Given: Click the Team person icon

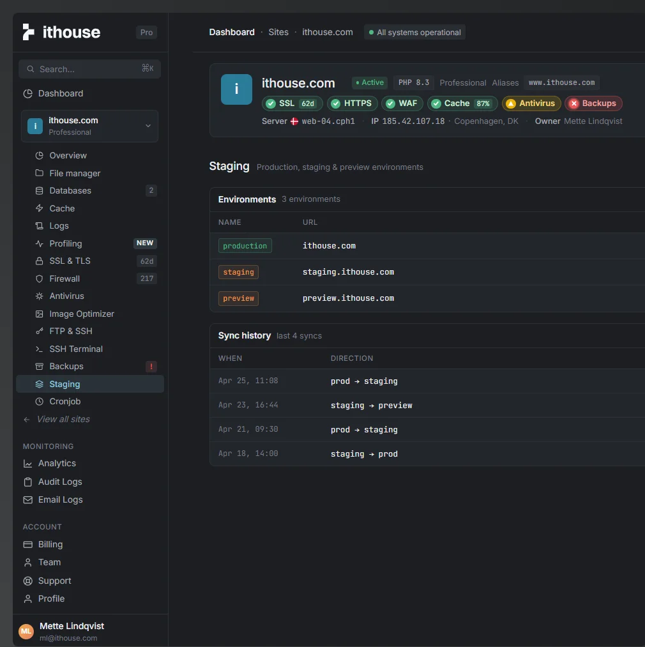Looking at the screenshot, I should (x=27, y=563).
